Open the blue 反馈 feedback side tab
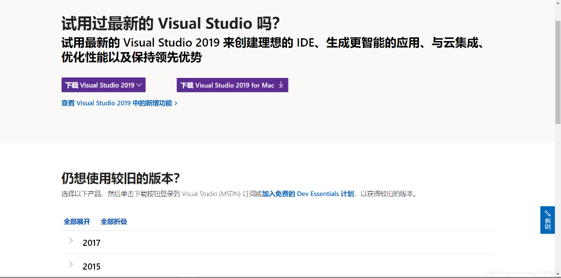 click(x=547, y=220)
